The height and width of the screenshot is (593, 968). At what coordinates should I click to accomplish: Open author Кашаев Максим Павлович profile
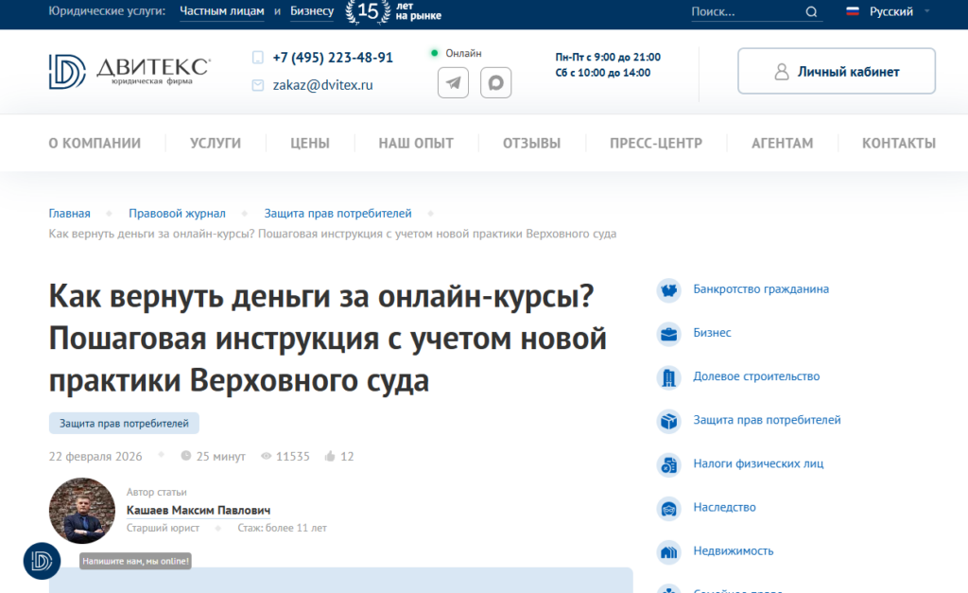coord(199,511)
